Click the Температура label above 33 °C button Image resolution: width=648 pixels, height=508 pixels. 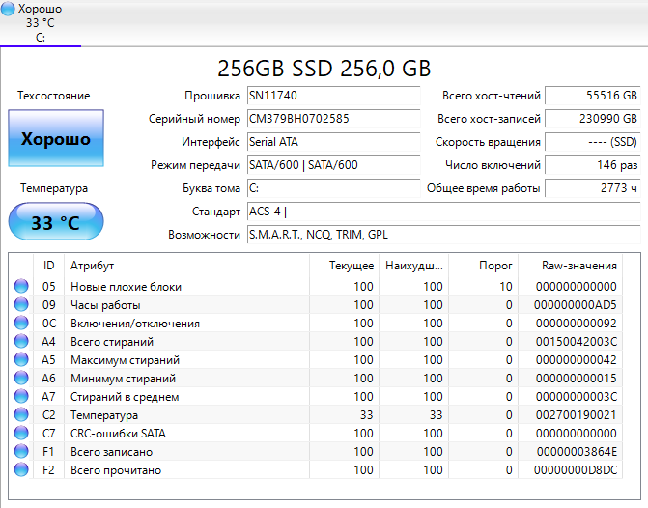[54, 188]
